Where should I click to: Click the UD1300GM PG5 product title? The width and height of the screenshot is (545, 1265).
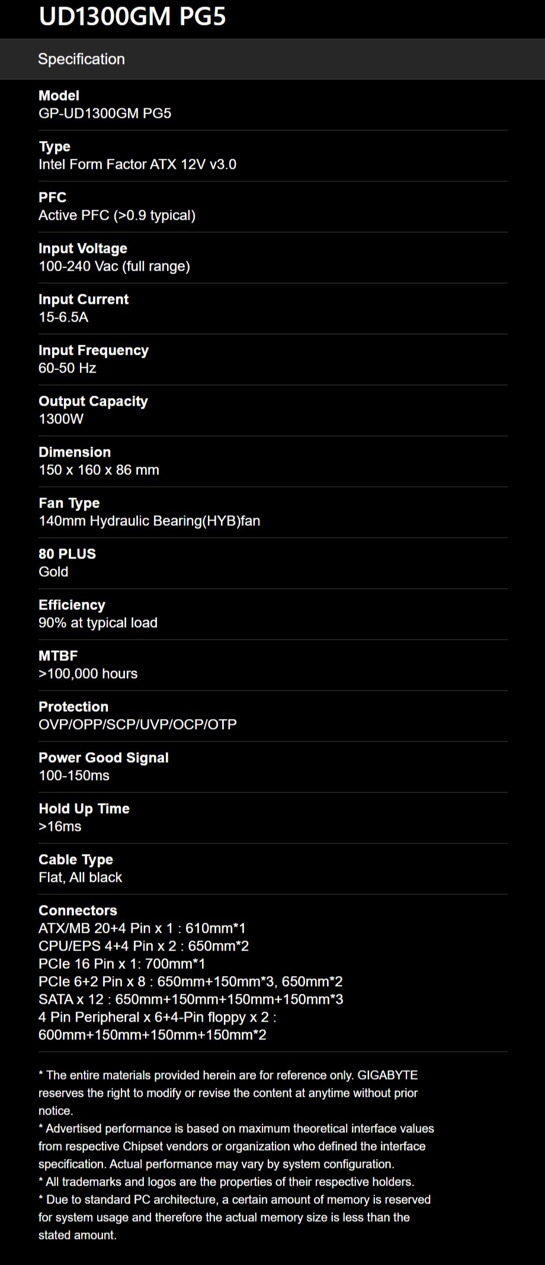click(132, 17)
